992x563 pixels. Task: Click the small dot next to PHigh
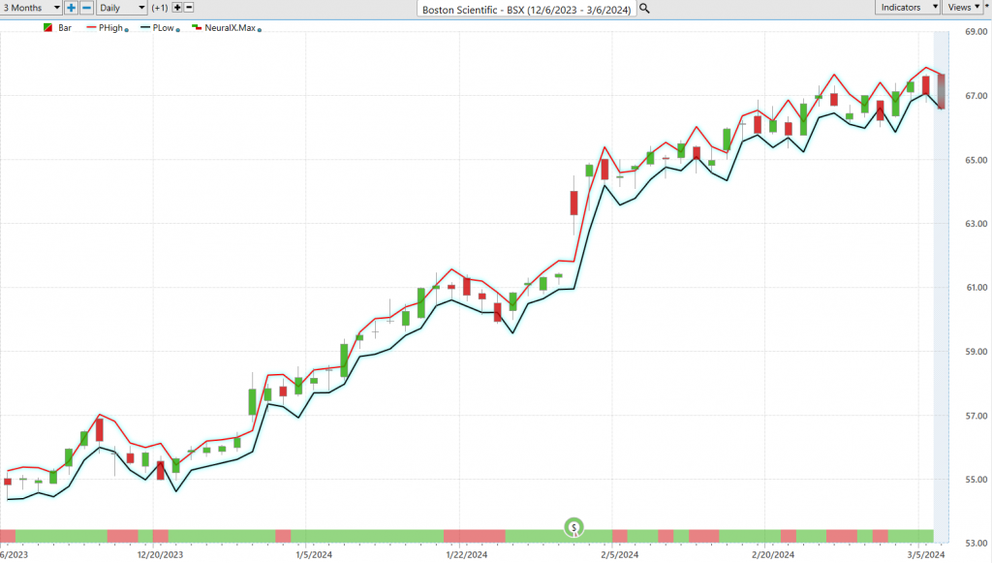[x=127, y=30]
